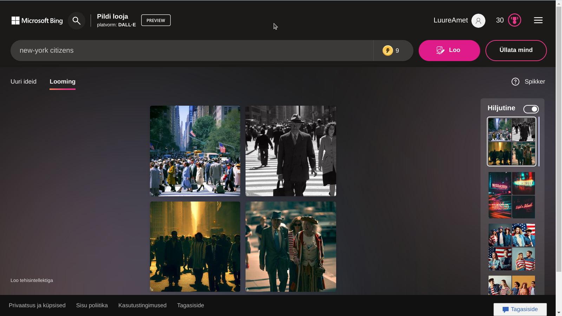The image size is (562, 316).
Task: Open the Tagasiside feedback button
Action: [520, 309]
